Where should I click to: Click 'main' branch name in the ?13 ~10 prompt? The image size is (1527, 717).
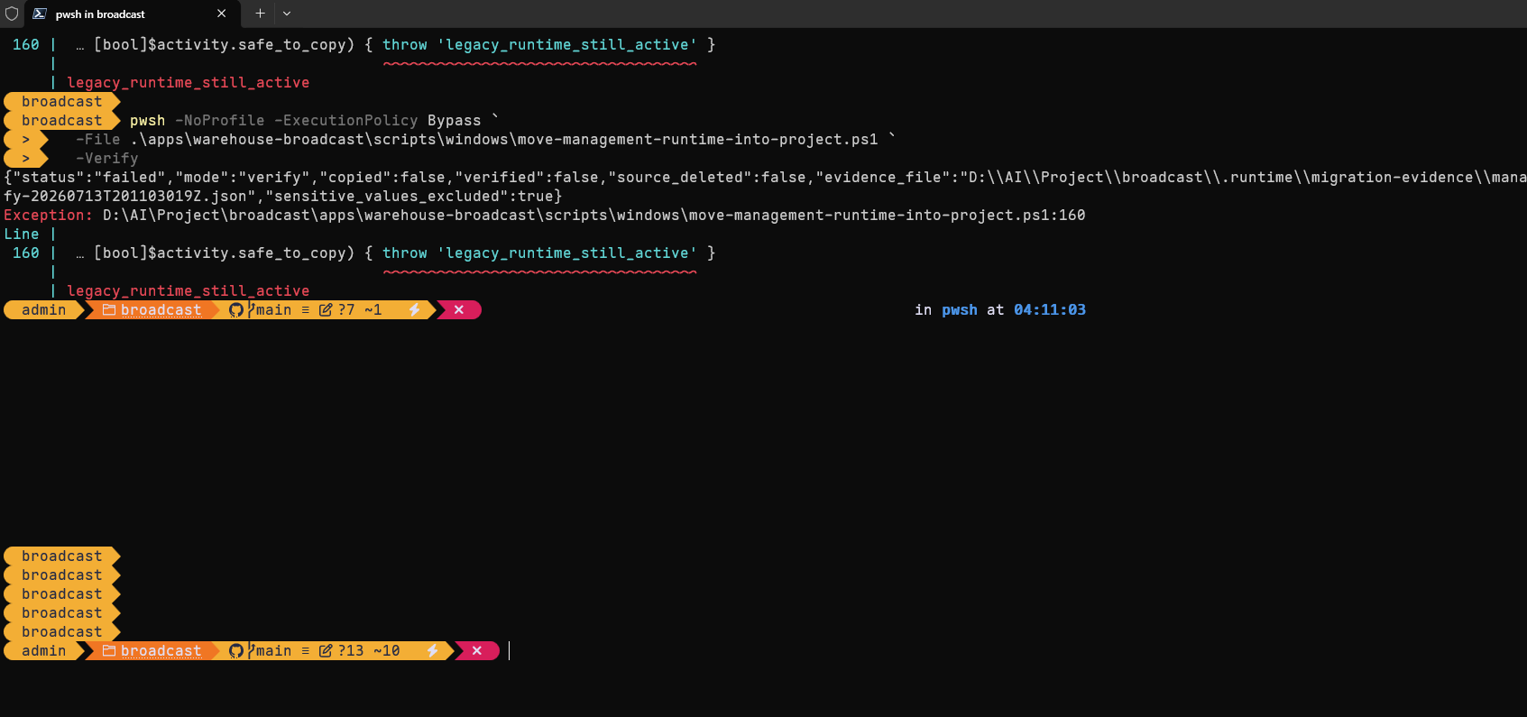click(273, 650)
